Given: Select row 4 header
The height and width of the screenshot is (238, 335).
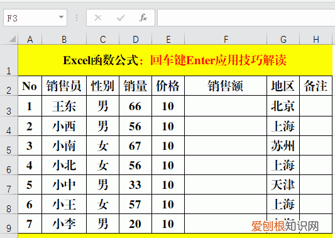Looking at the screenshot, I should click(x=9, y=126).
